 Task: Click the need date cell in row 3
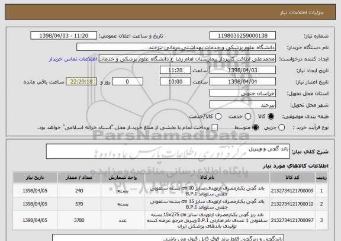[x=35, y=220]
